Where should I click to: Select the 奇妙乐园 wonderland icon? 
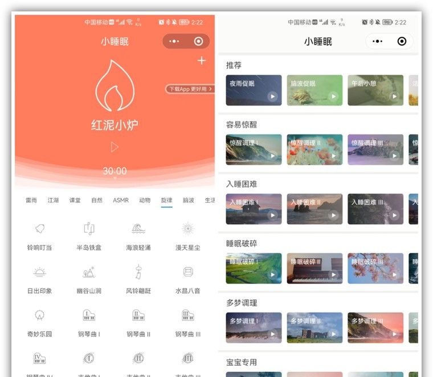(39, 315)
